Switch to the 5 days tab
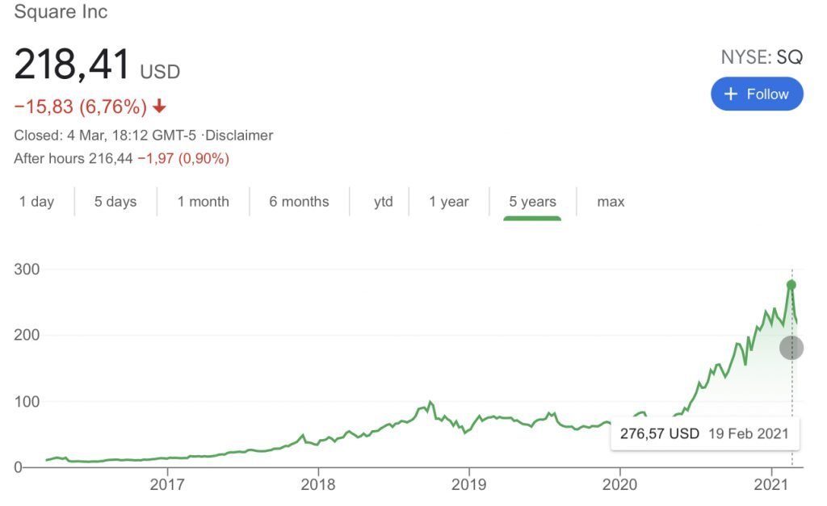This screenshot has height=506, width=827. coord(115,202)
